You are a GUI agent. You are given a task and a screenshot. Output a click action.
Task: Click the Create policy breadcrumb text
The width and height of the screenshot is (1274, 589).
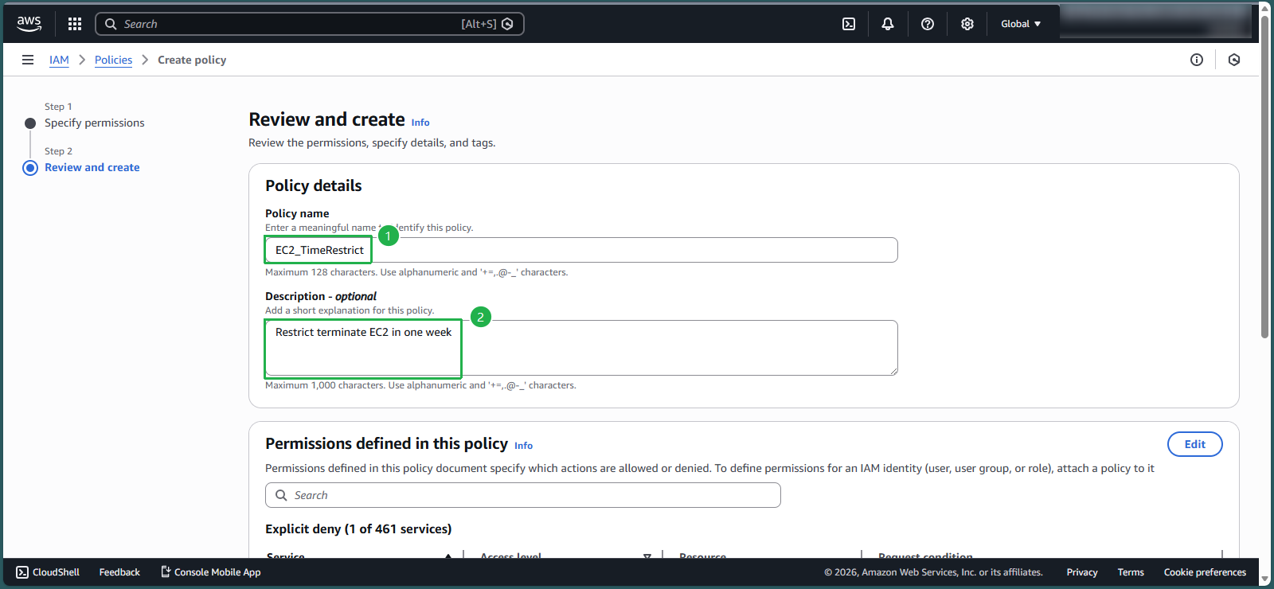192,60
